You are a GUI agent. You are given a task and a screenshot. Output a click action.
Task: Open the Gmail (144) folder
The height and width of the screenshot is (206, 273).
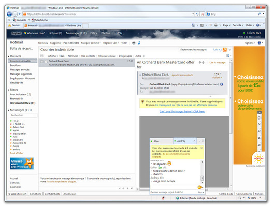pyautogui.click(x=17, y=83)
